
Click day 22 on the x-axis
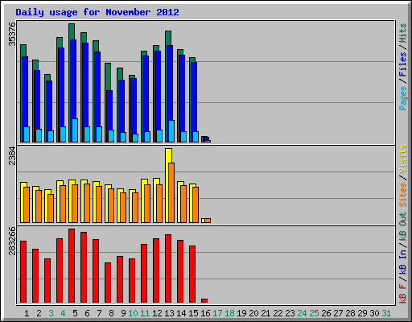[x=278, y=313]
